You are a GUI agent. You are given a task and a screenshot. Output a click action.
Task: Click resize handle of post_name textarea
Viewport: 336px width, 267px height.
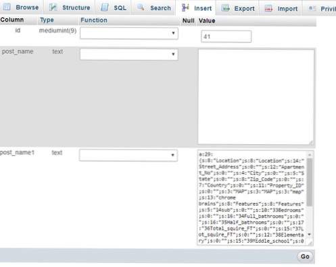click(311, 142)
